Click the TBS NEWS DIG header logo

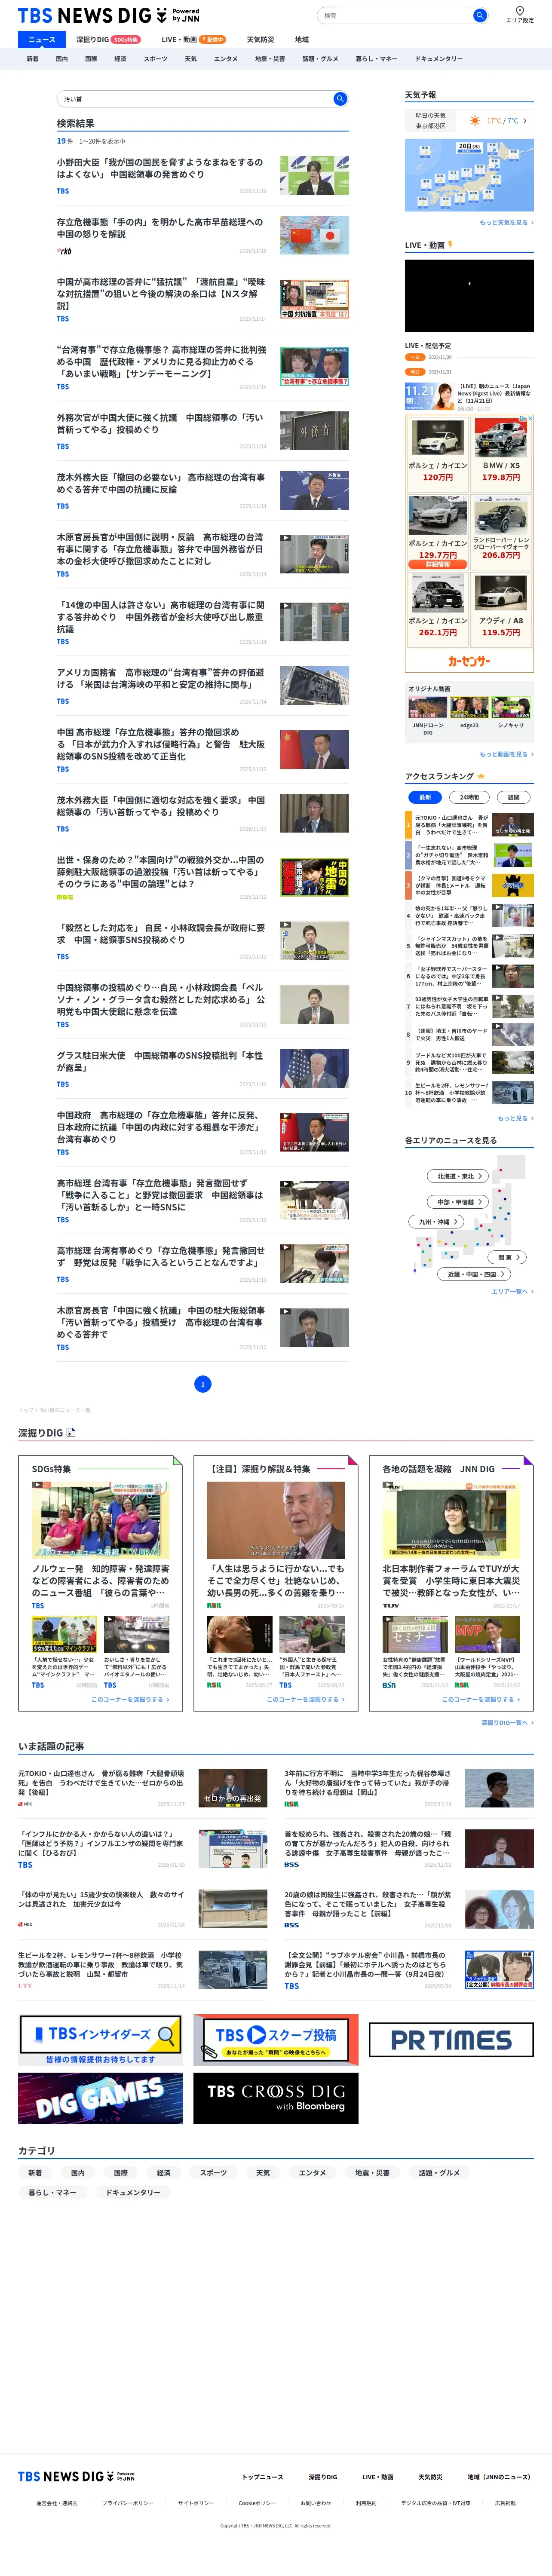click(108, 15)
